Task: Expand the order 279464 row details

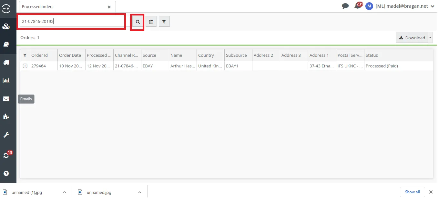Action: pos(25,66)
